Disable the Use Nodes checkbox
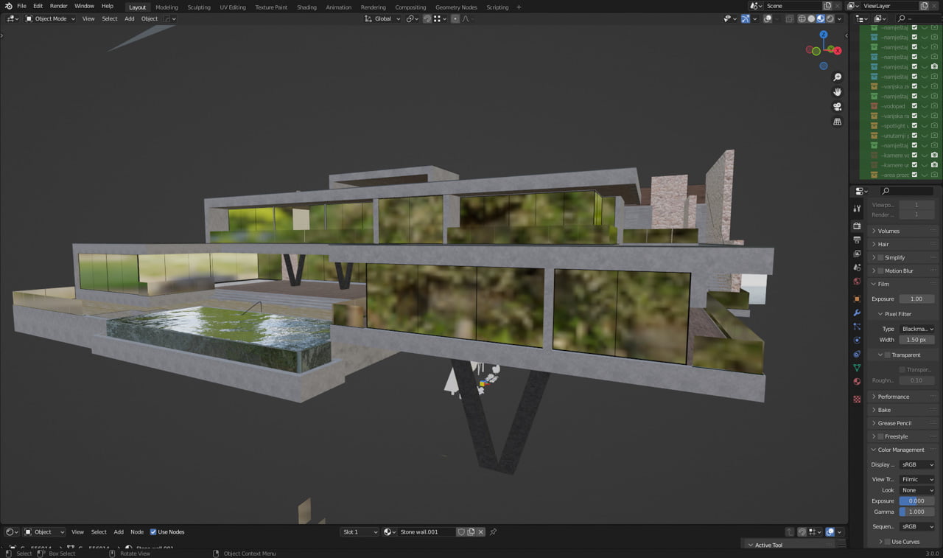 point(153,532)
